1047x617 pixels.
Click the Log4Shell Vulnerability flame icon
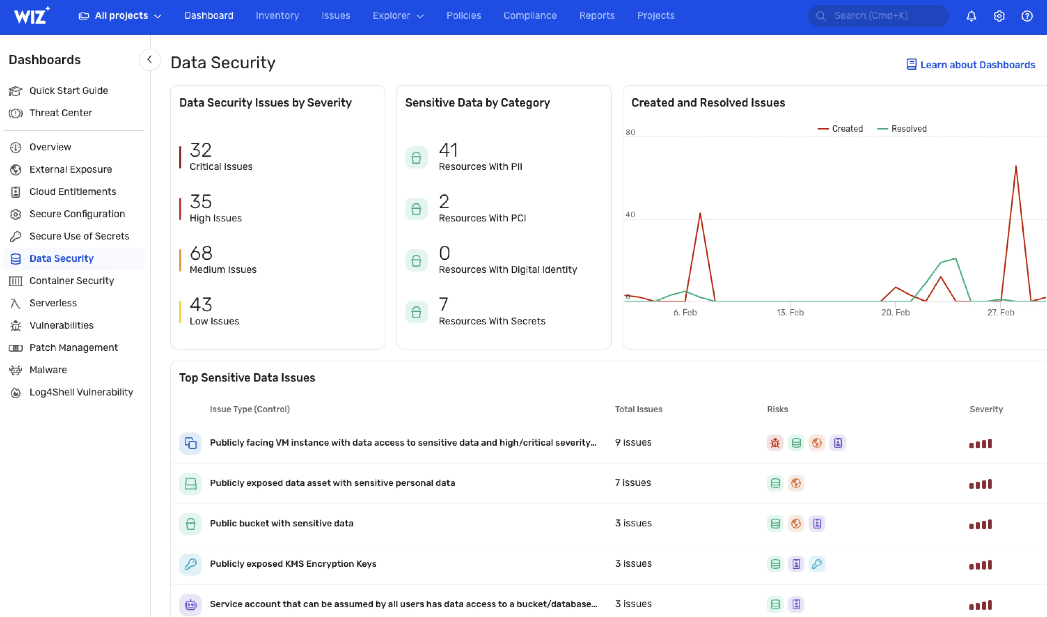(x=15, y=393)
